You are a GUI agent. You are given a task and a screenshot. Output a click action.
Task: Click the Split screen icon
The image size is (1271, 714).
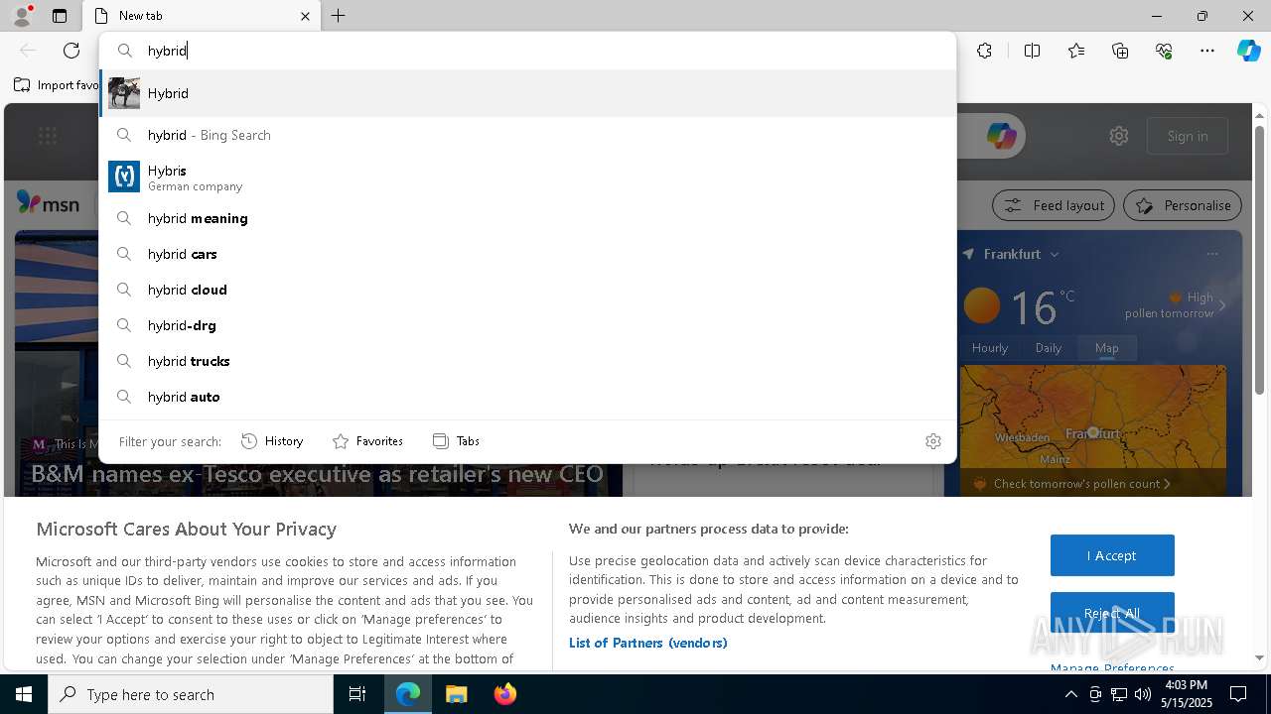click(x=1032, y=51)
